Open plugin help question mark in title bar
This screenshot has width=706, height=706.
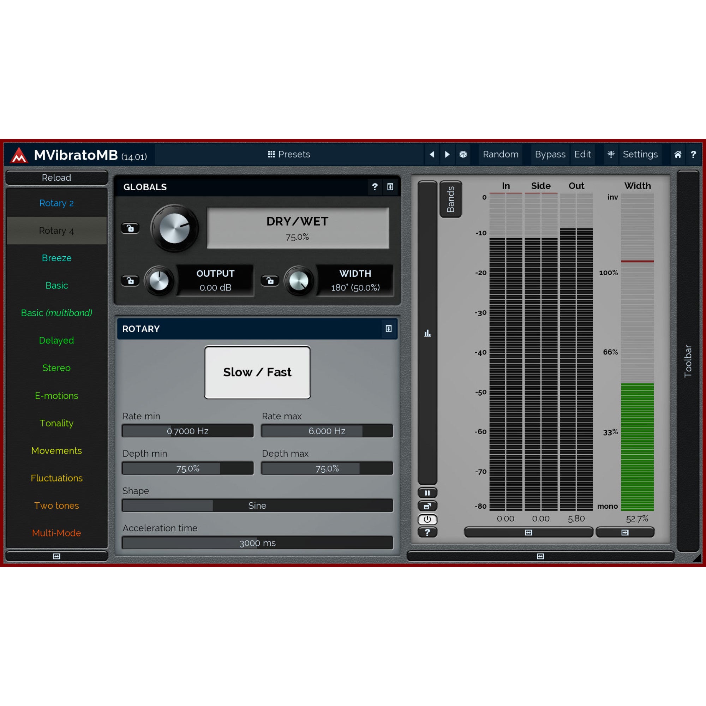pyautogui.click(x=693, y=154)
